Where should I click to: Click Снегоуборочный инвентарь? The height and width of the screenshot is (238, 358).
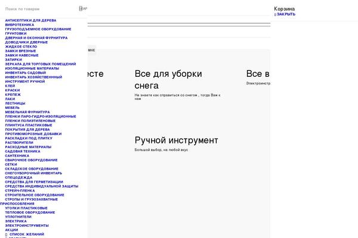pos(33,173)
